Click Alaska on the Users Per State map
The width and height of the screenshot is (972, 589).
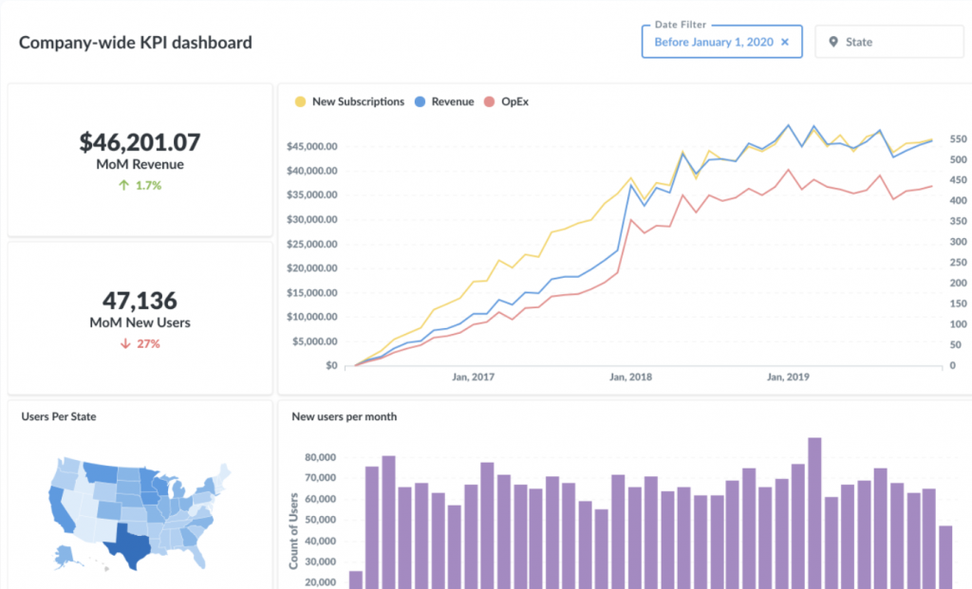pyautogui.click(x=65, y=556)
